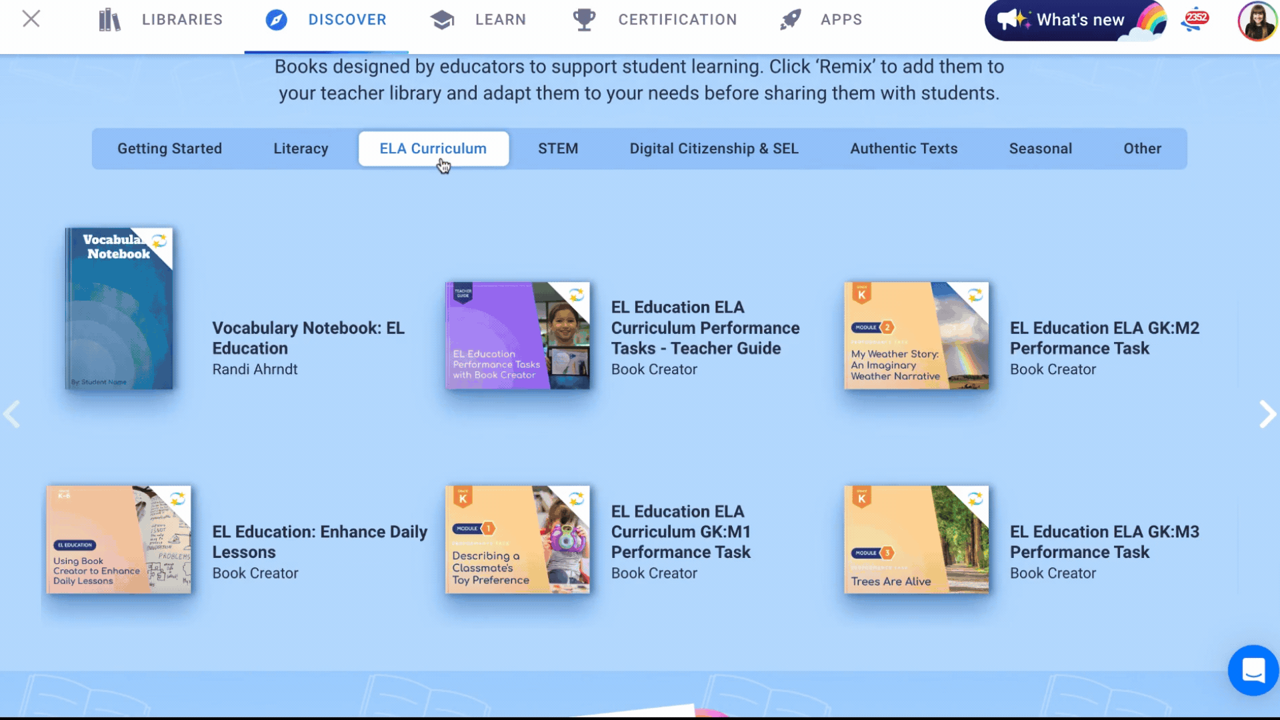The image size is (1280, 720).
Task: Click title EL Education ELA GK:M2 Performance Task
Action: click(1105, 338)
